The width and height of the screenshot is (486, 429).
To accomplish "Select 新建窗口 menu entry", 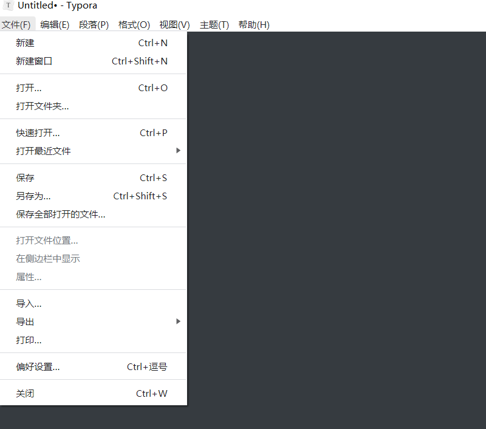I will [x=94, y=61].
